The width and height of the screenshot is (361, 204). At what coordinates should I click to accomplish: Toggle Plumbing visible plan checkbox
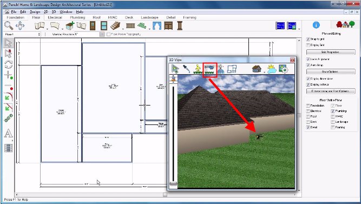(x=333, y=111)
